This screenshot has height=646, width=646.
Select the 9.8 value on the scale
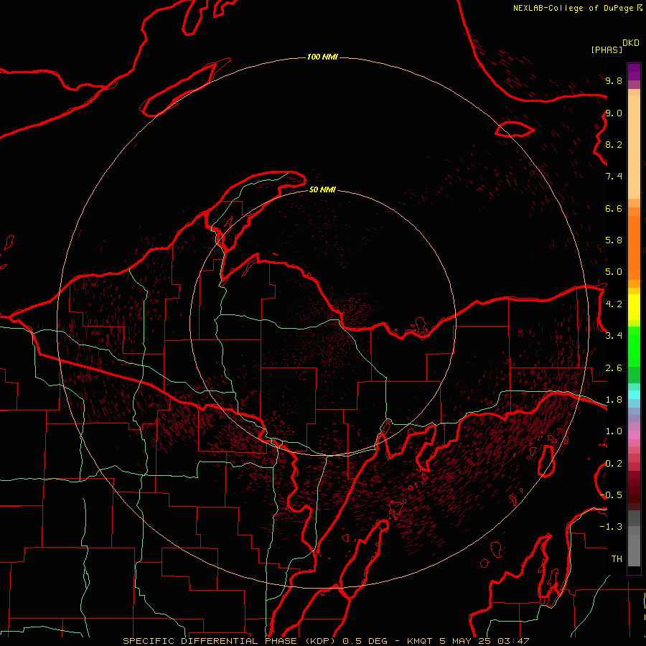614,80
